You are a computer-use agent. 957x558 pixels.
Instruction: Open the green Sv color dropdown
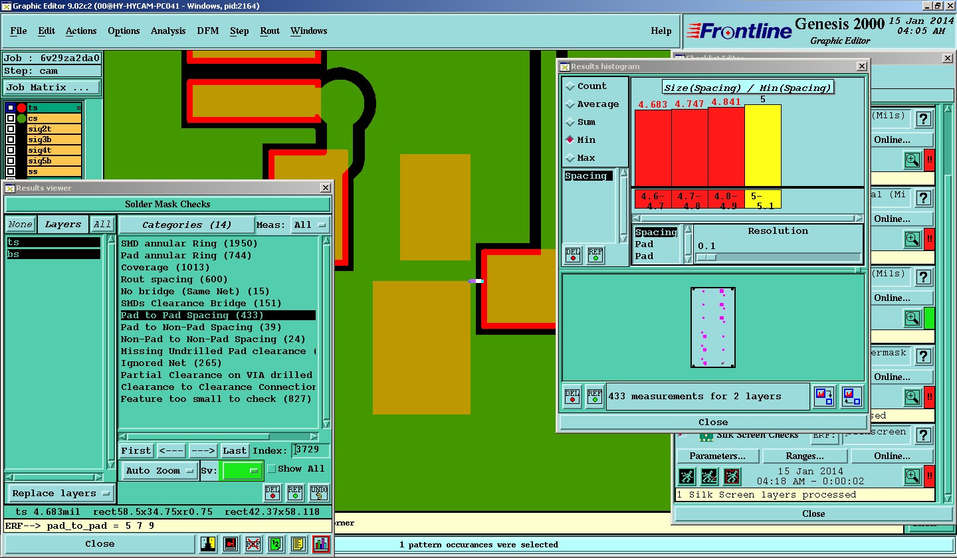click(242, 471)
